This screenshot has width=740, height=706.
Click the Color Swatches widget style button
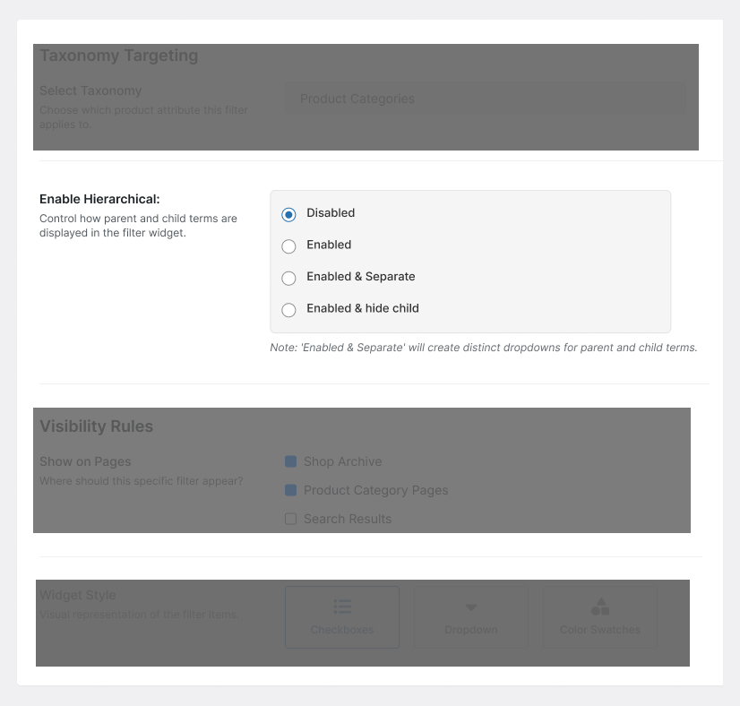click(599, 616)
